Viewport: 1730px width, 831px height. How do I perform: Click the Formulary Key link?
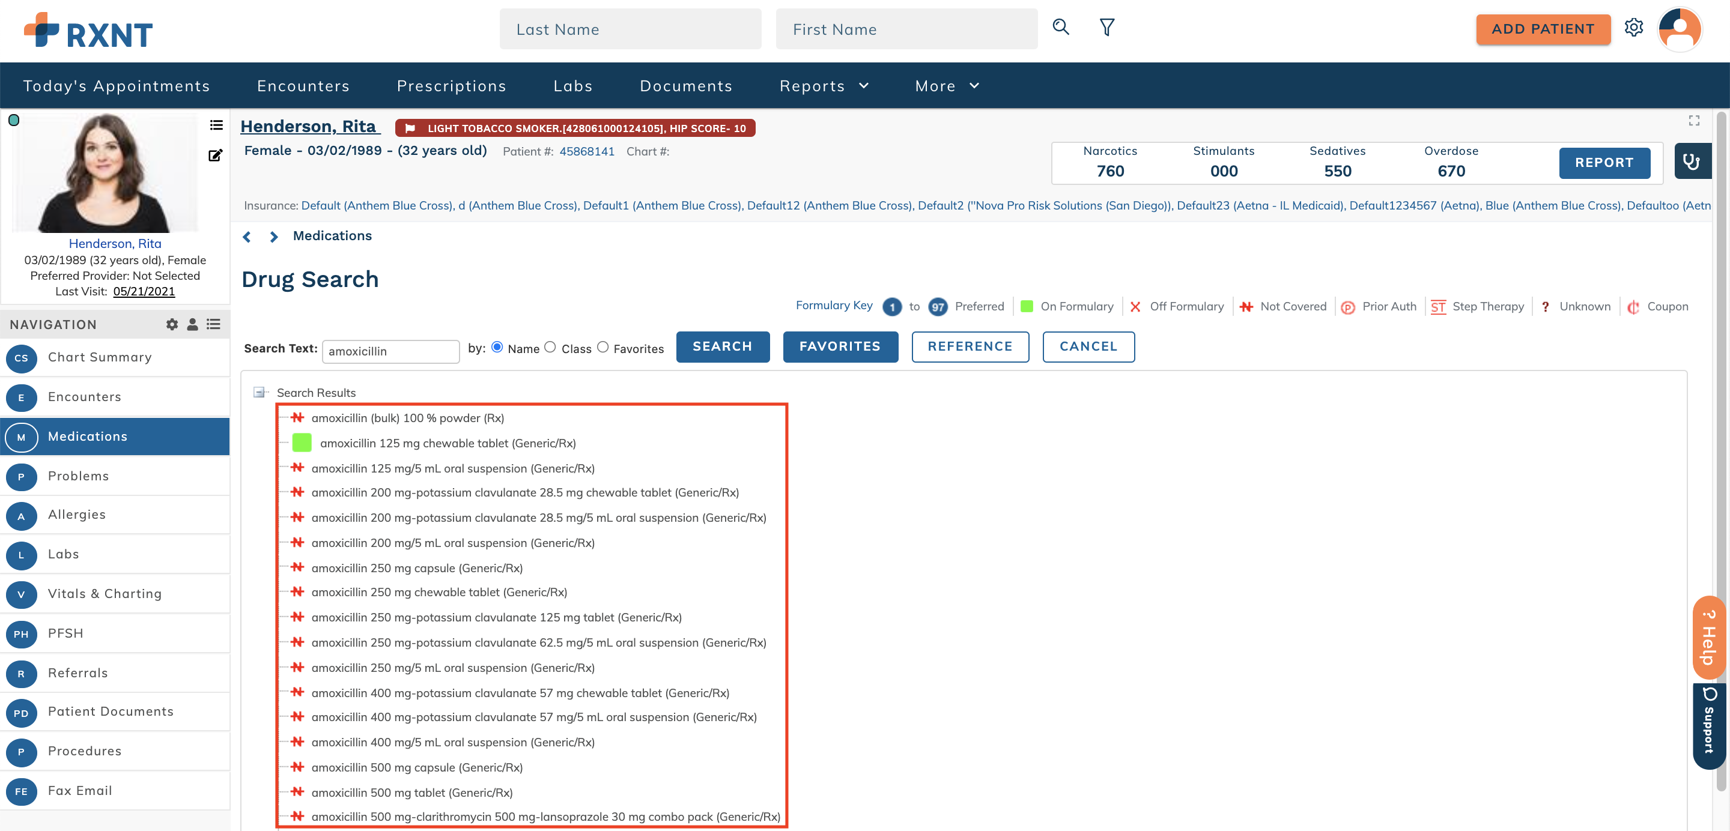[x=833, y=306]
